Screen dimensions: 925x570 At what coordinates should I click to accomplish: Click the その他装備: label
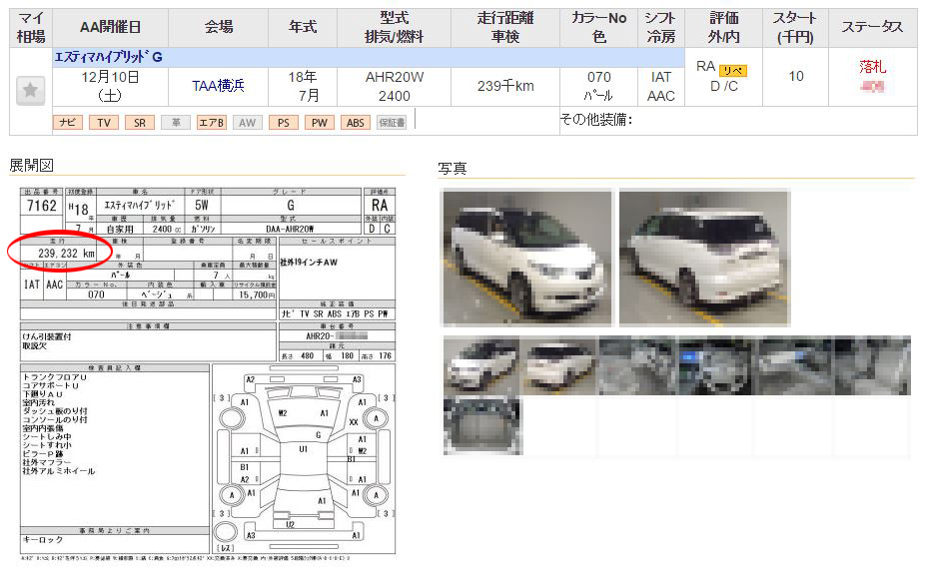pyautogui.click(x=595, y=120)
